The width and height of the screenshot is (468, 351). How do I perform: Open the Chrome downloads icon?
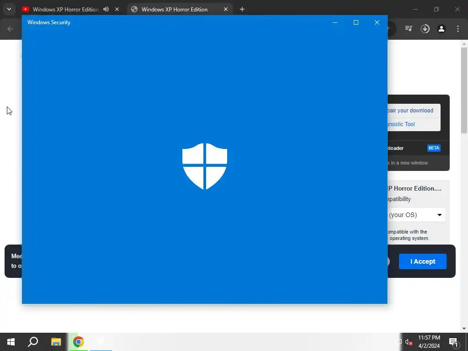425,29
